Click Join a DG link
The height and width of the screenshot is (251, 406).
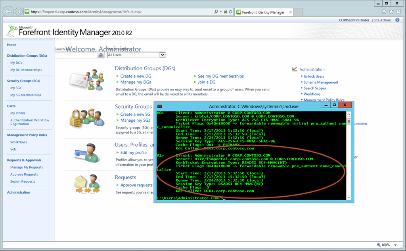point(207,82)
